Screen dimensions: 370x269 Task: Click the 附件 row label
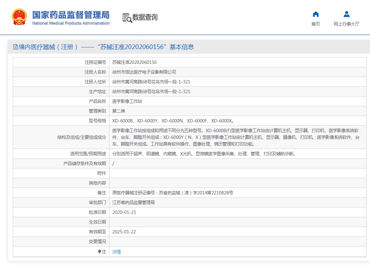coord(102,173)
